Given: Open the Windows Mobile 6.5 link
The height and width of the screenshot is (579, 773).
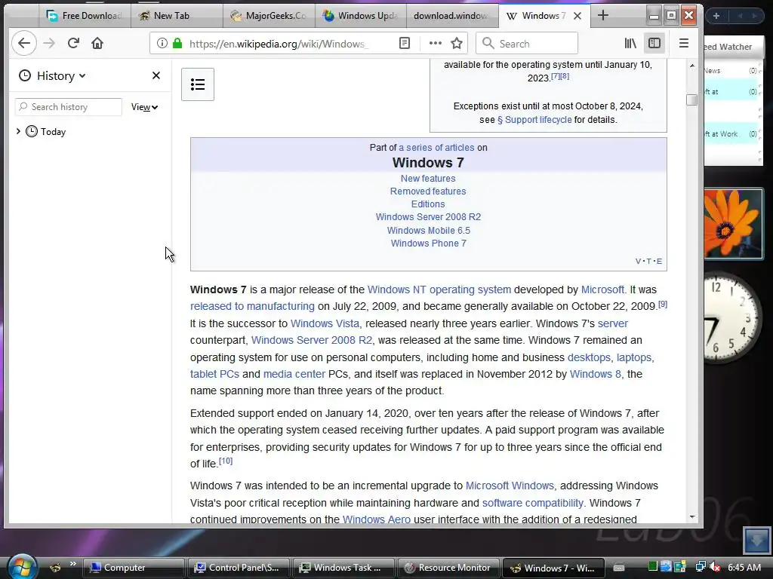Looking at the screenshot, I should point(429,231).
